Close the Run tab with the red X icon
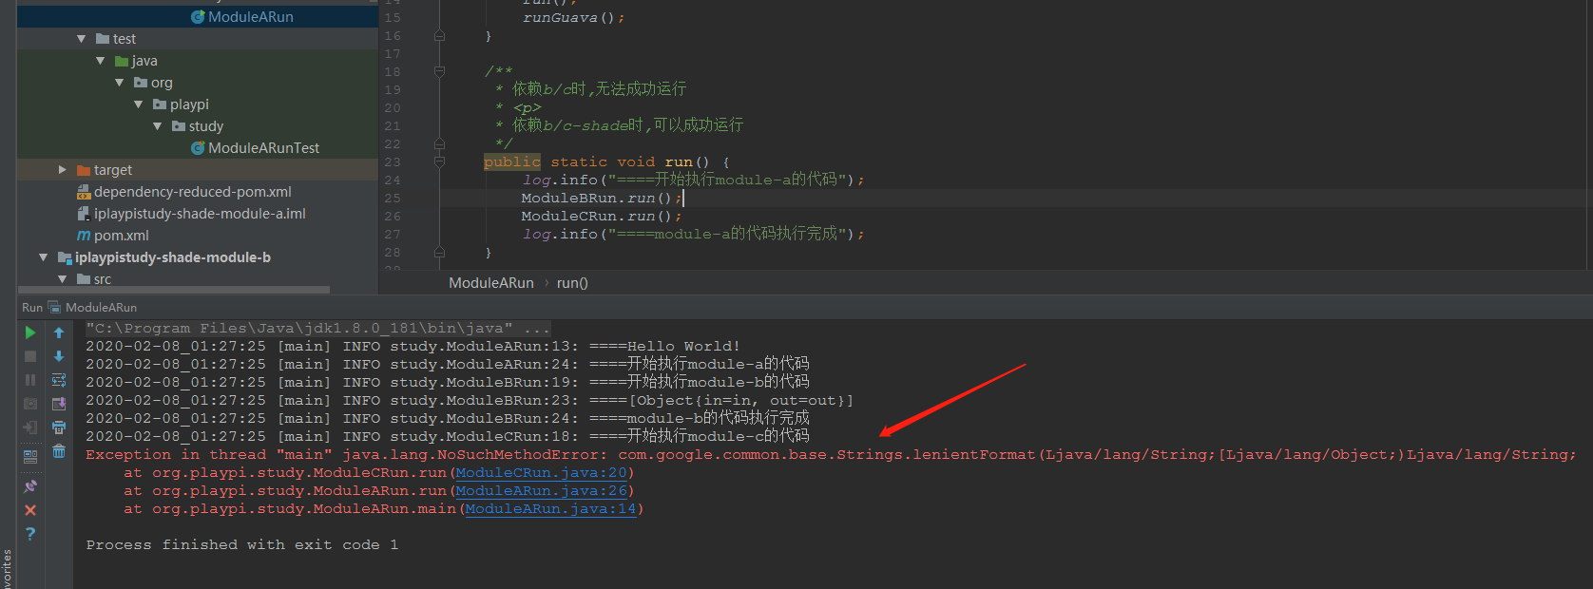 pos(30,510)
